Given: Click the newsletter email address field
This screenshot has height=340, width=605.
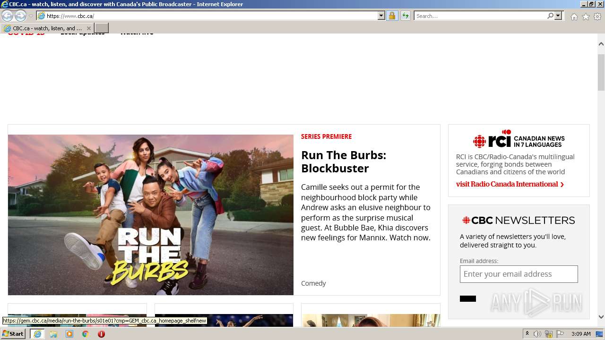Looking at the screenshot, I should coord(519,274).
